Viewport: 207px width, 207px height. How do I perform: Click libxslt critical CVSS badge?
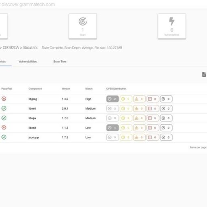click(166, 128)
